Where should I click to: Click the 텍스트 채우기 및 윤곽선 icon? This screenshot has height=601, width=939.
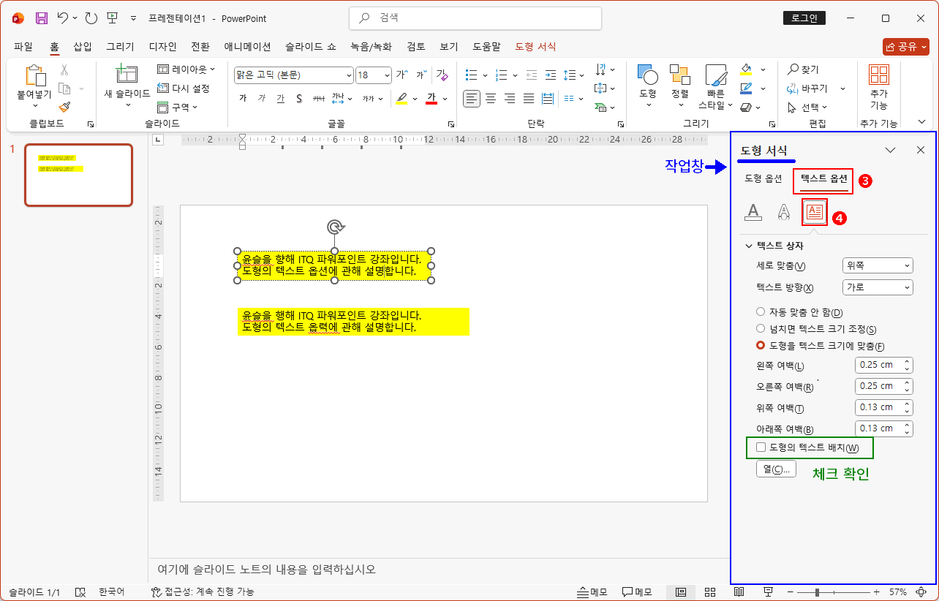[x=752, y=213]
